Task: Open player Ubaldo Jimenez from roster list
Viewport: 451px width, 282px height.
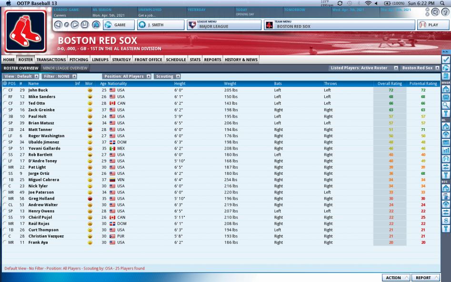Action: [x=44, y=141]
